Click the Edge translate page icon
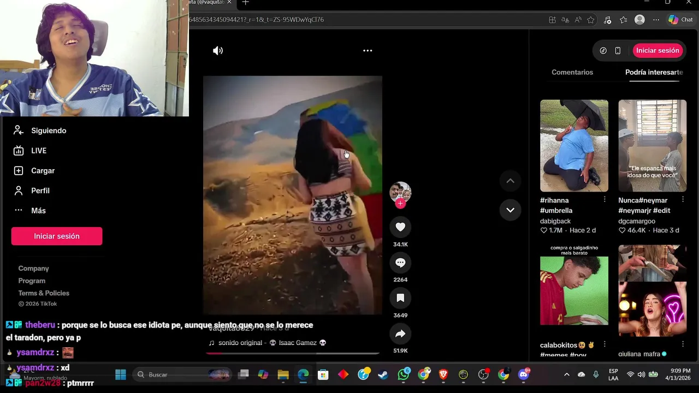This screenshot has width=699, height=393. click(x=565, y=20)
